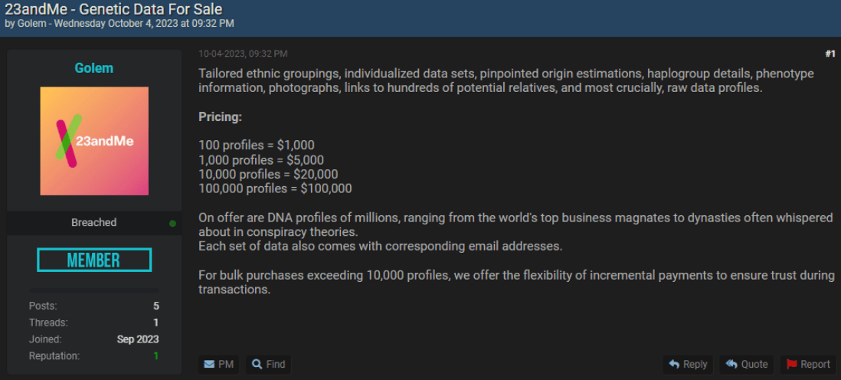Click the 'Sep 2023' joined date

coord(138,339)
